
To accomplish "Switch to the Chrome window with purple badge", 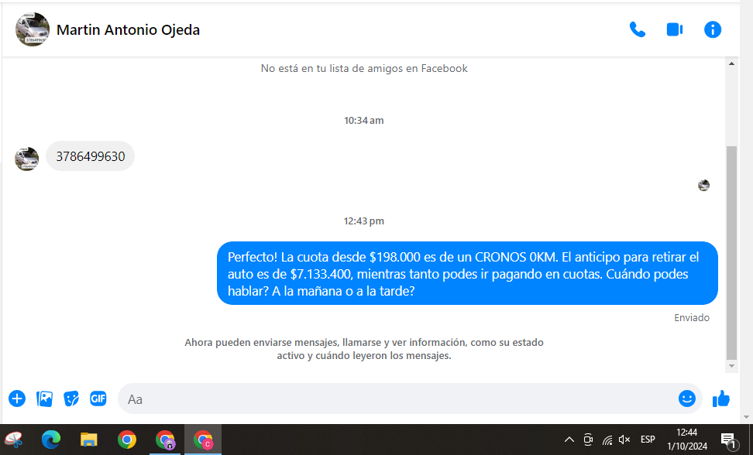I will (x=165, y=440).
